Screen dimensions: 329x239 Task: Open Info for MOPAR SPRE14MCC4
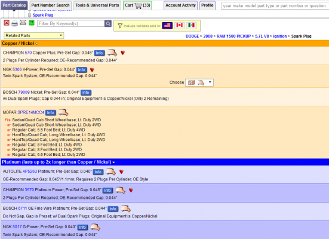click(51, 112)
